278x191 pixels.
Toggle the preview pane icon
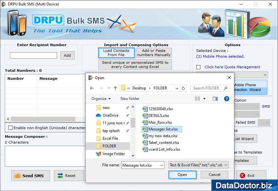215,99
